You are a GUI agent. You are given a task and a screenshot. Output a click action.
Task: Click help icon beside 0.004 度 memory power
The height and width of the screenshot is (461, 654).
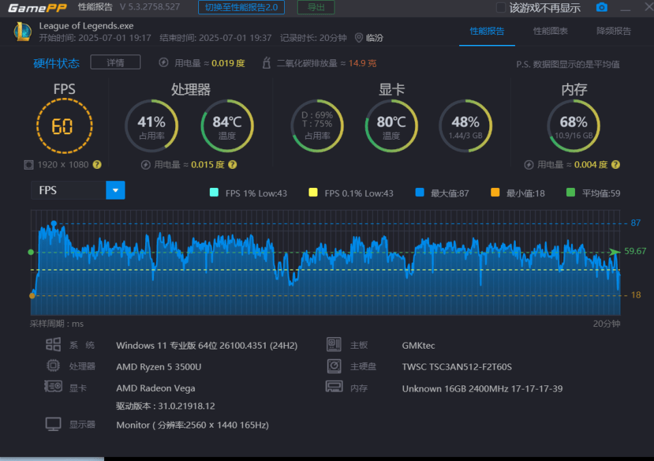pyautogui.click(x=615, y=165)
